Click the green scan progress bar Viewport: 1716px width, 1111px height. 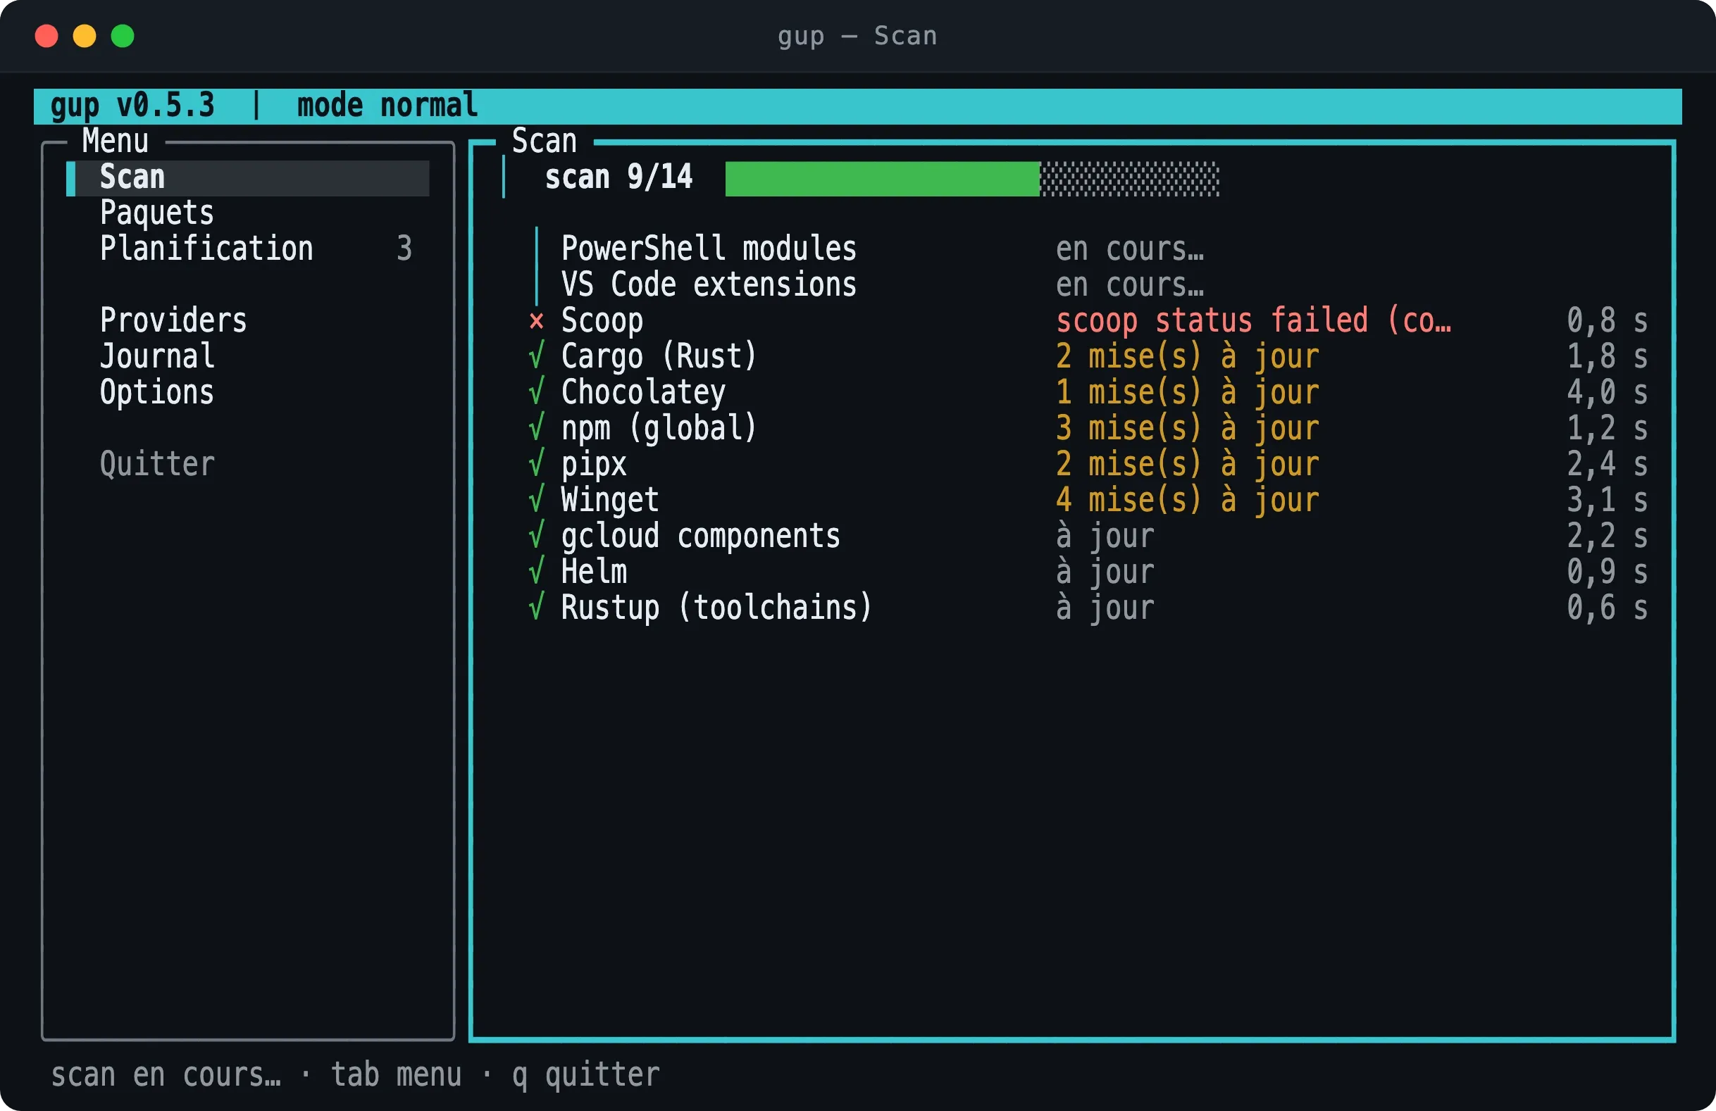(882, 179)
